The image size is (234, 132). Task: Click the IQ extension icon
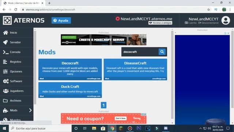click(216, 10)
